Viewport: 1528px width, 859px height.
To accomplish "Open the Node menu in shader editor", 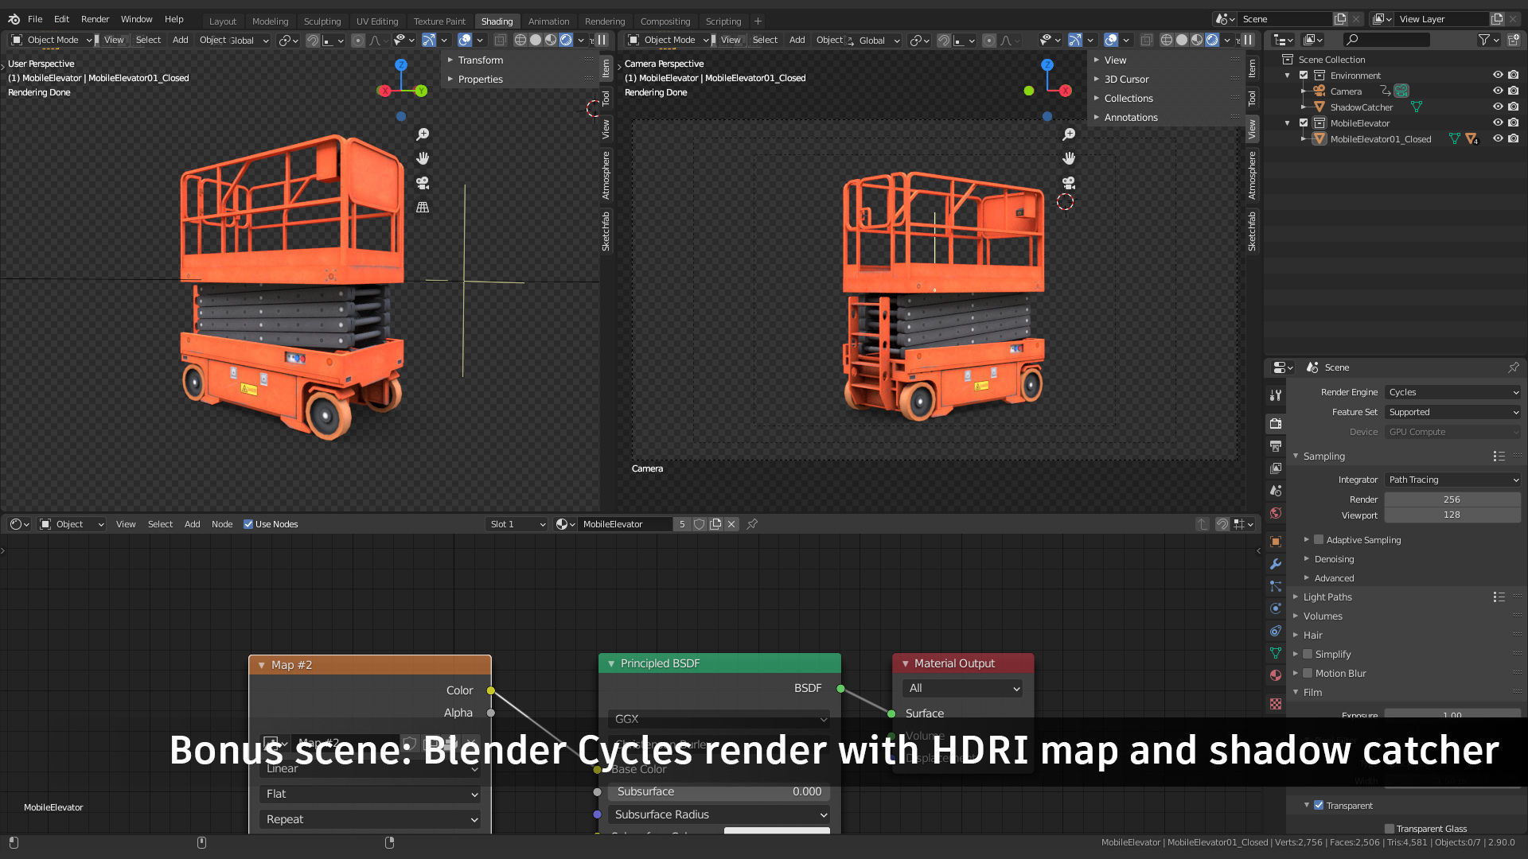I will (x=222, y=524).
